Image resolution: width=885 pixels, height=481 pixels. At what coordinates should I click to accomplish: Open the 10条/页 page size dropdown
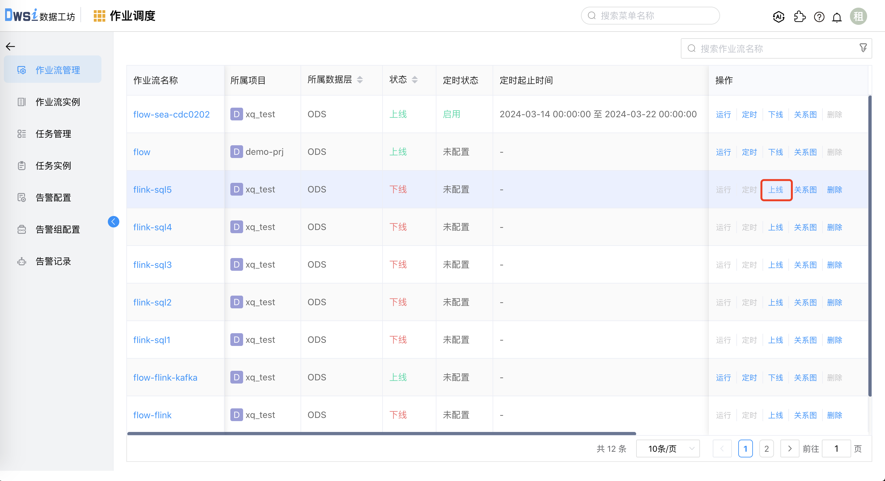click(x=667, y=449)
